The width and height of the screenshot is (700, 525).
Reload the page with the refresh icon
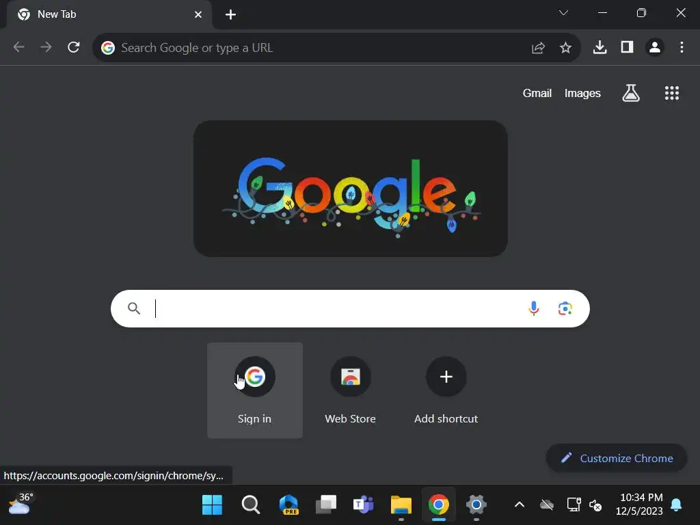click(74, 47)
